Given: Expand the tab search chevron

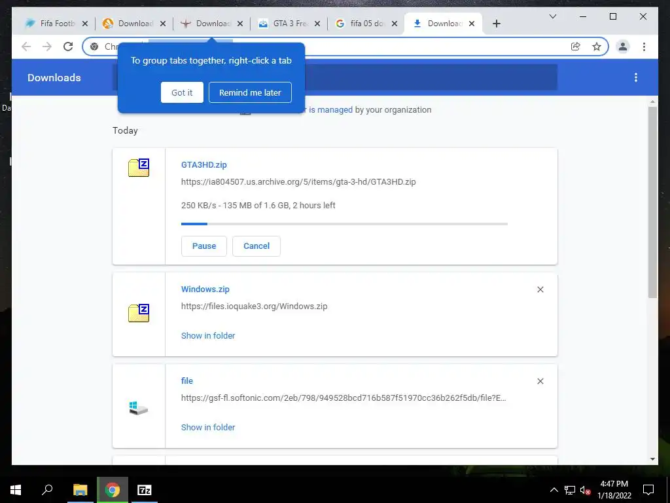Looking at the screenshot, I should [x=552, y=16].
